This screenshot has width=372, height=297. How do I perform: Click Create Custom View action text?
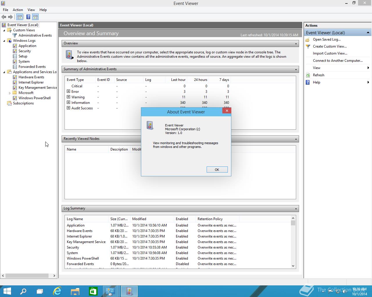tap(330, 46)
